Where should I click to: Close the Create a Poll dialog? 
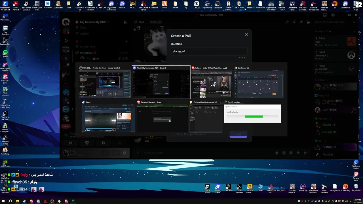pos(246,34)
